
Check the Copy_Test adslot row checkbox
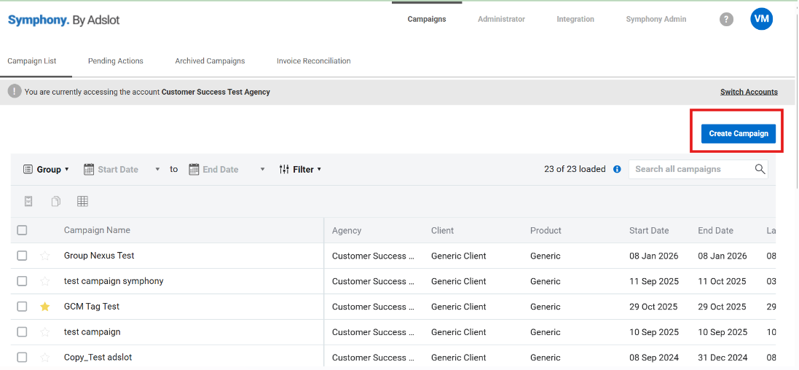[22, 358]
